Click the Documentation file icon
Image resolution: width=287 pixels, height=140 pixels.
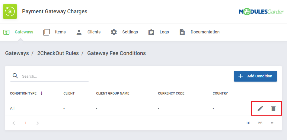tap(182, 32)
